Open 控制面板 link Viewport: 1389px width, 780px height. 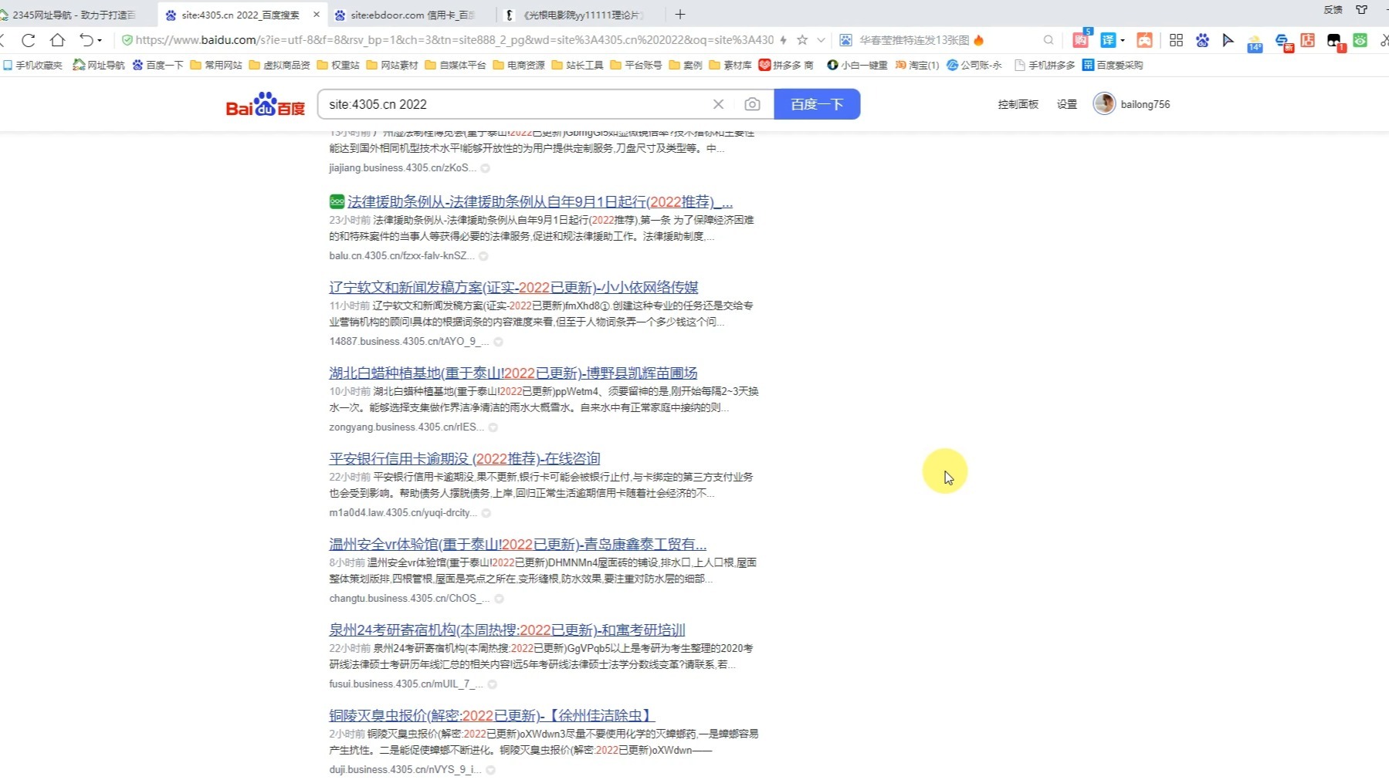(1018, 104)
